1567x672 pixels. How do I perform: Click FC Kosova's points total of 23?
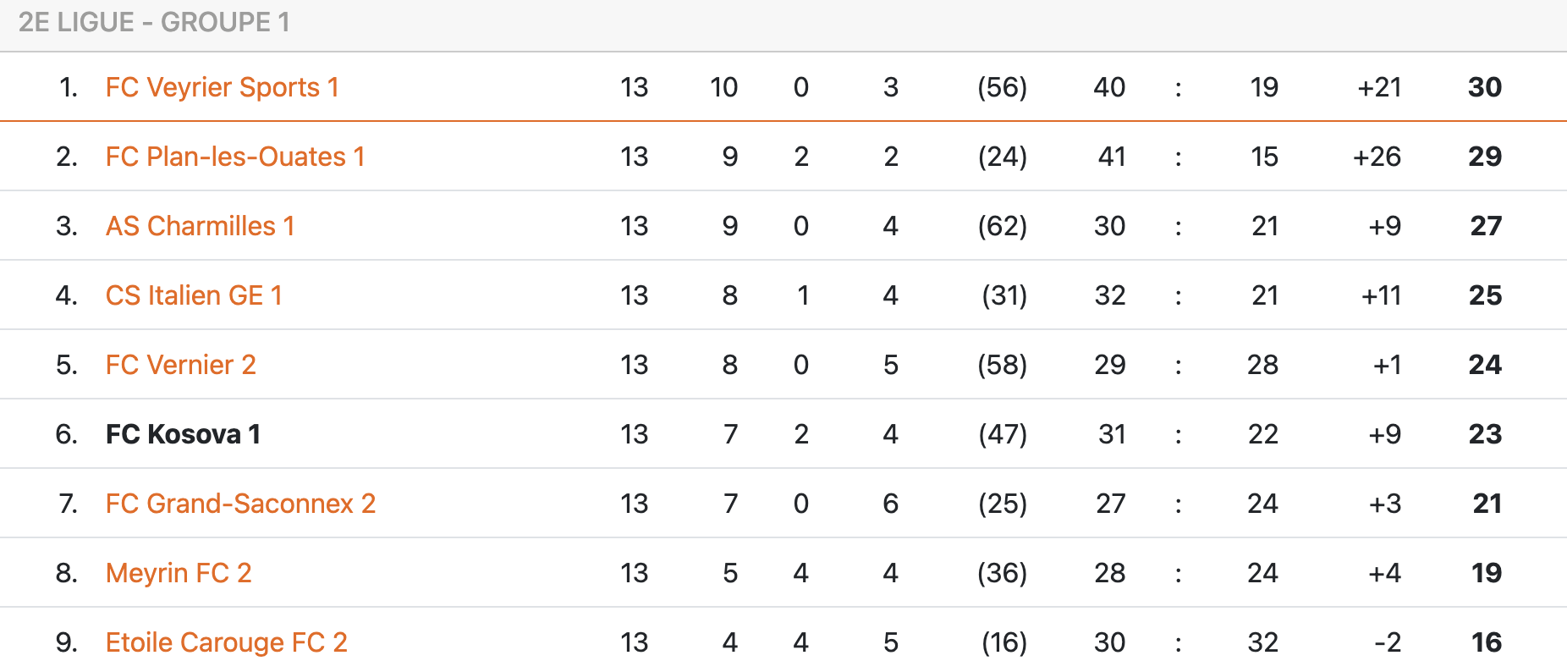tap(1484, 434)
